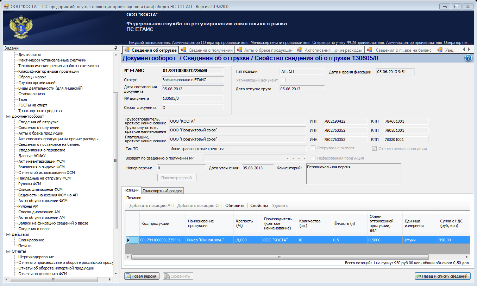Image resolution: width=477 pixels, height=286 pixels.
Task: Click the Штуки unit cell
Action: click(420, 240)
